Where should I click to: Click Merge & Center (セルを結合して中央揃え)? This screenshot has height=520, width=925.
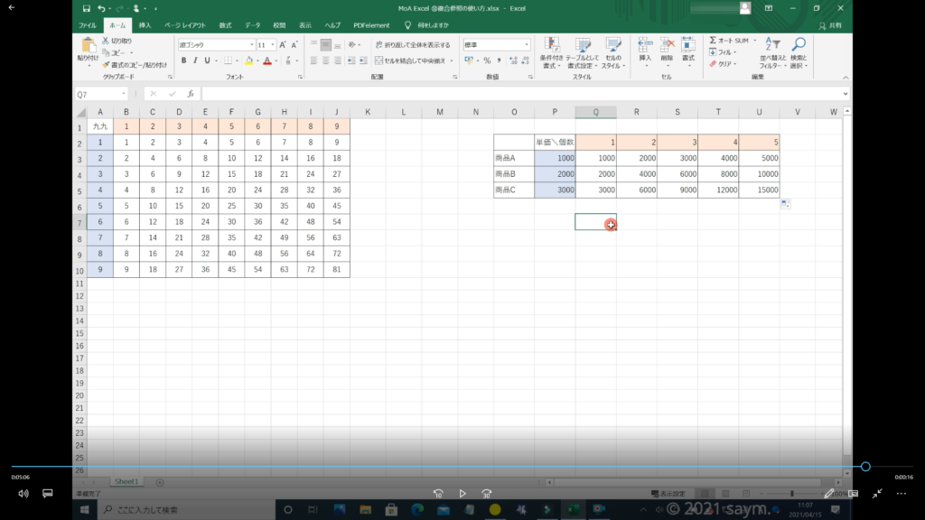(x=413, y=60)
